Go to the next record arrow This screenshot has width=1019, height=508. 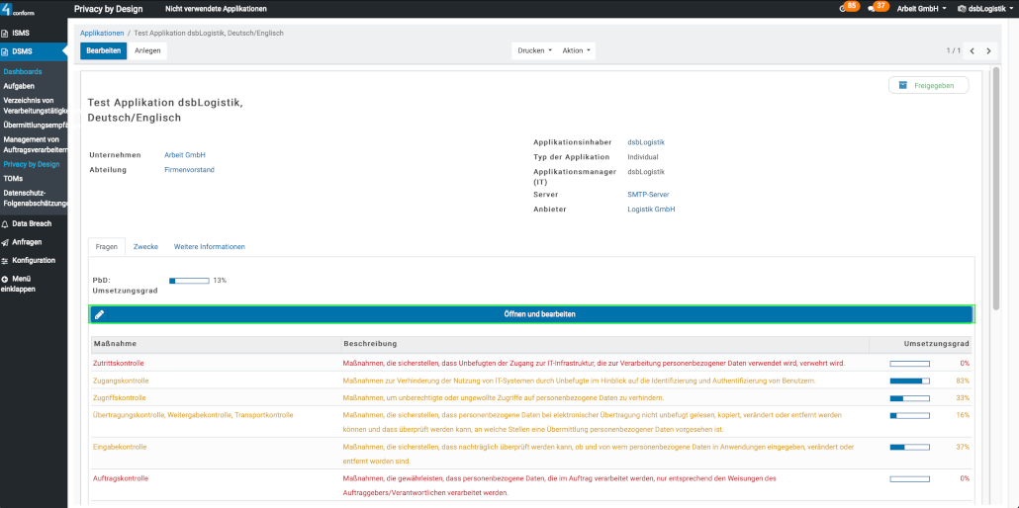(987, 50)
